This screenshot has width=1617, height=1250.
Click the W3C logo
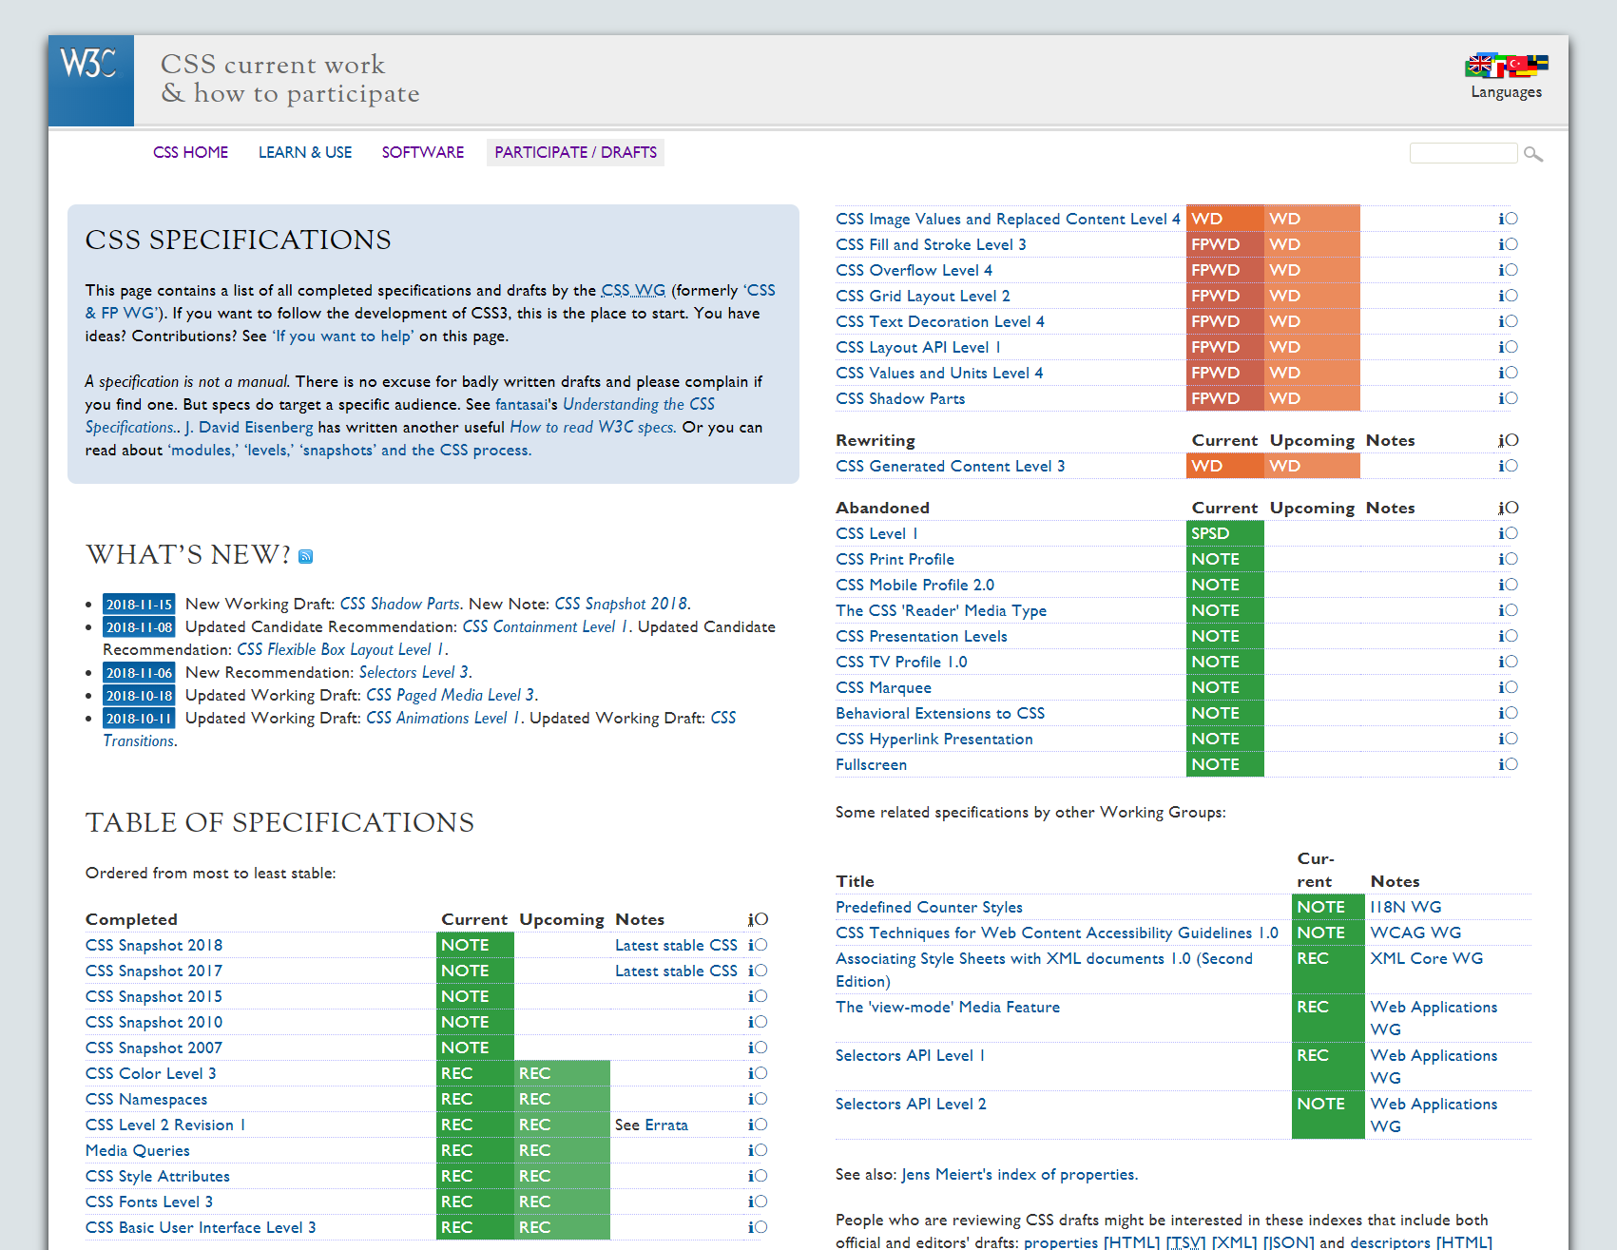(90, 81)
